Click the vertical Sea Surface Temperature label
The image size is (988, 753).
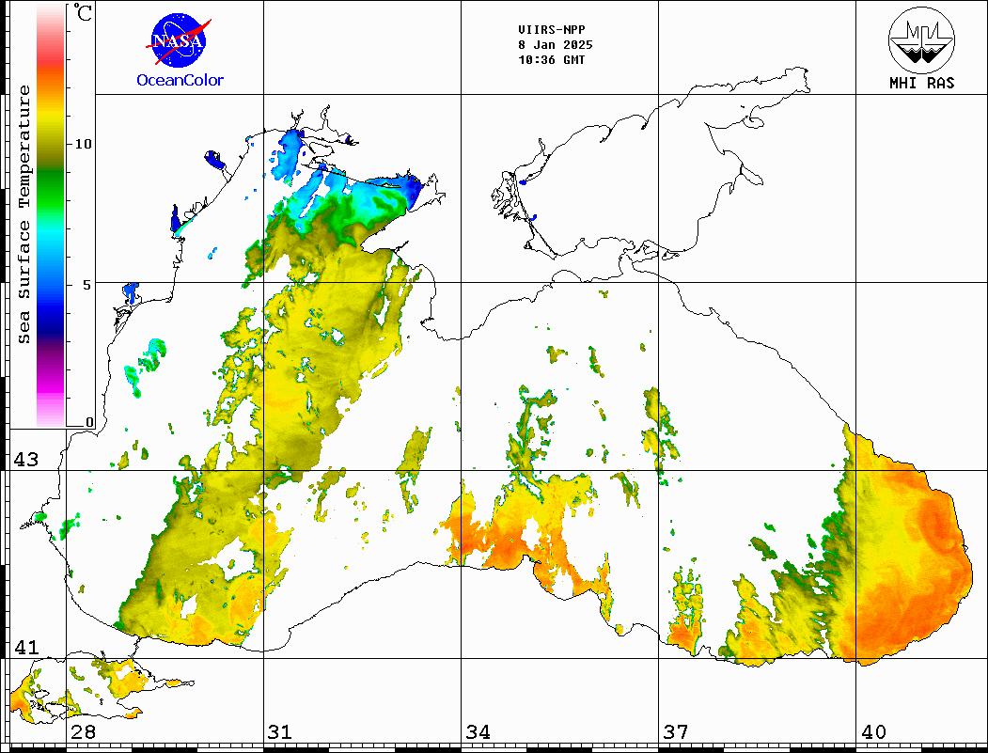click(24, 214)
